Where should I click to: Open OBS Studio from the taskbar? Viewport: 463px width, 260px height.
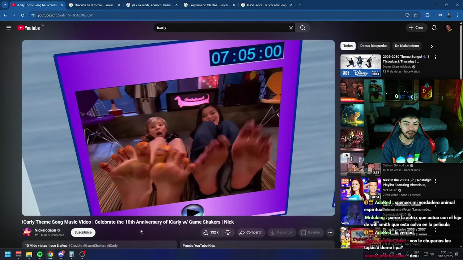82,254
